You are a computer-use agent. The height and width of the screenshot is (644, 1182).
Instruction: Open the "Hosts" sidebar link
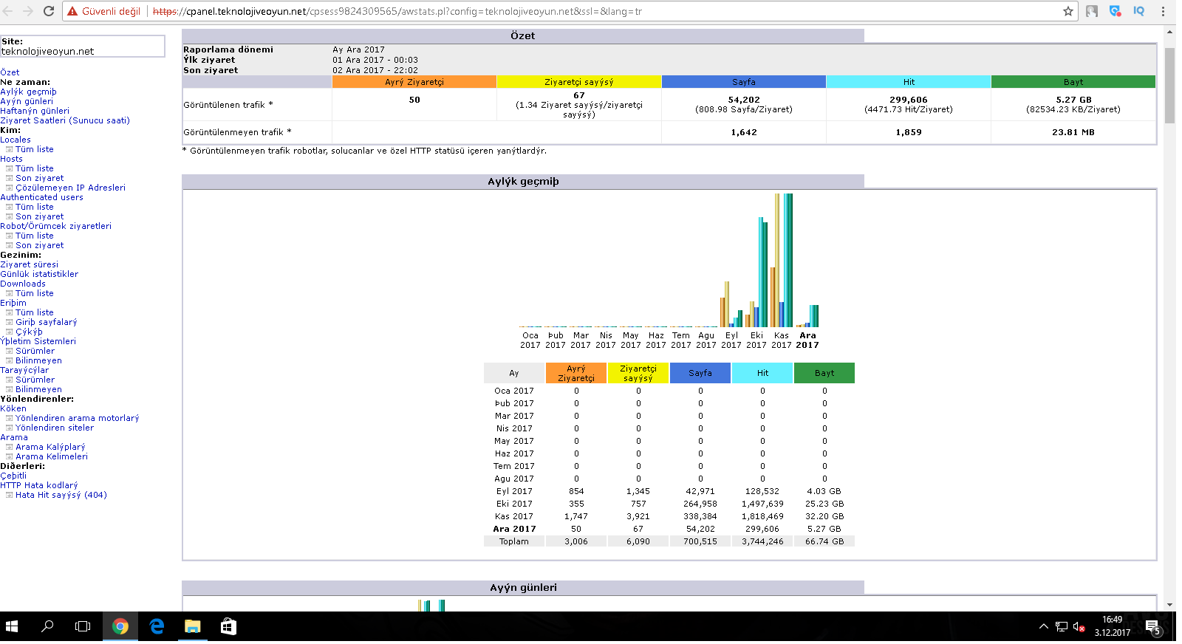[11, 159]
